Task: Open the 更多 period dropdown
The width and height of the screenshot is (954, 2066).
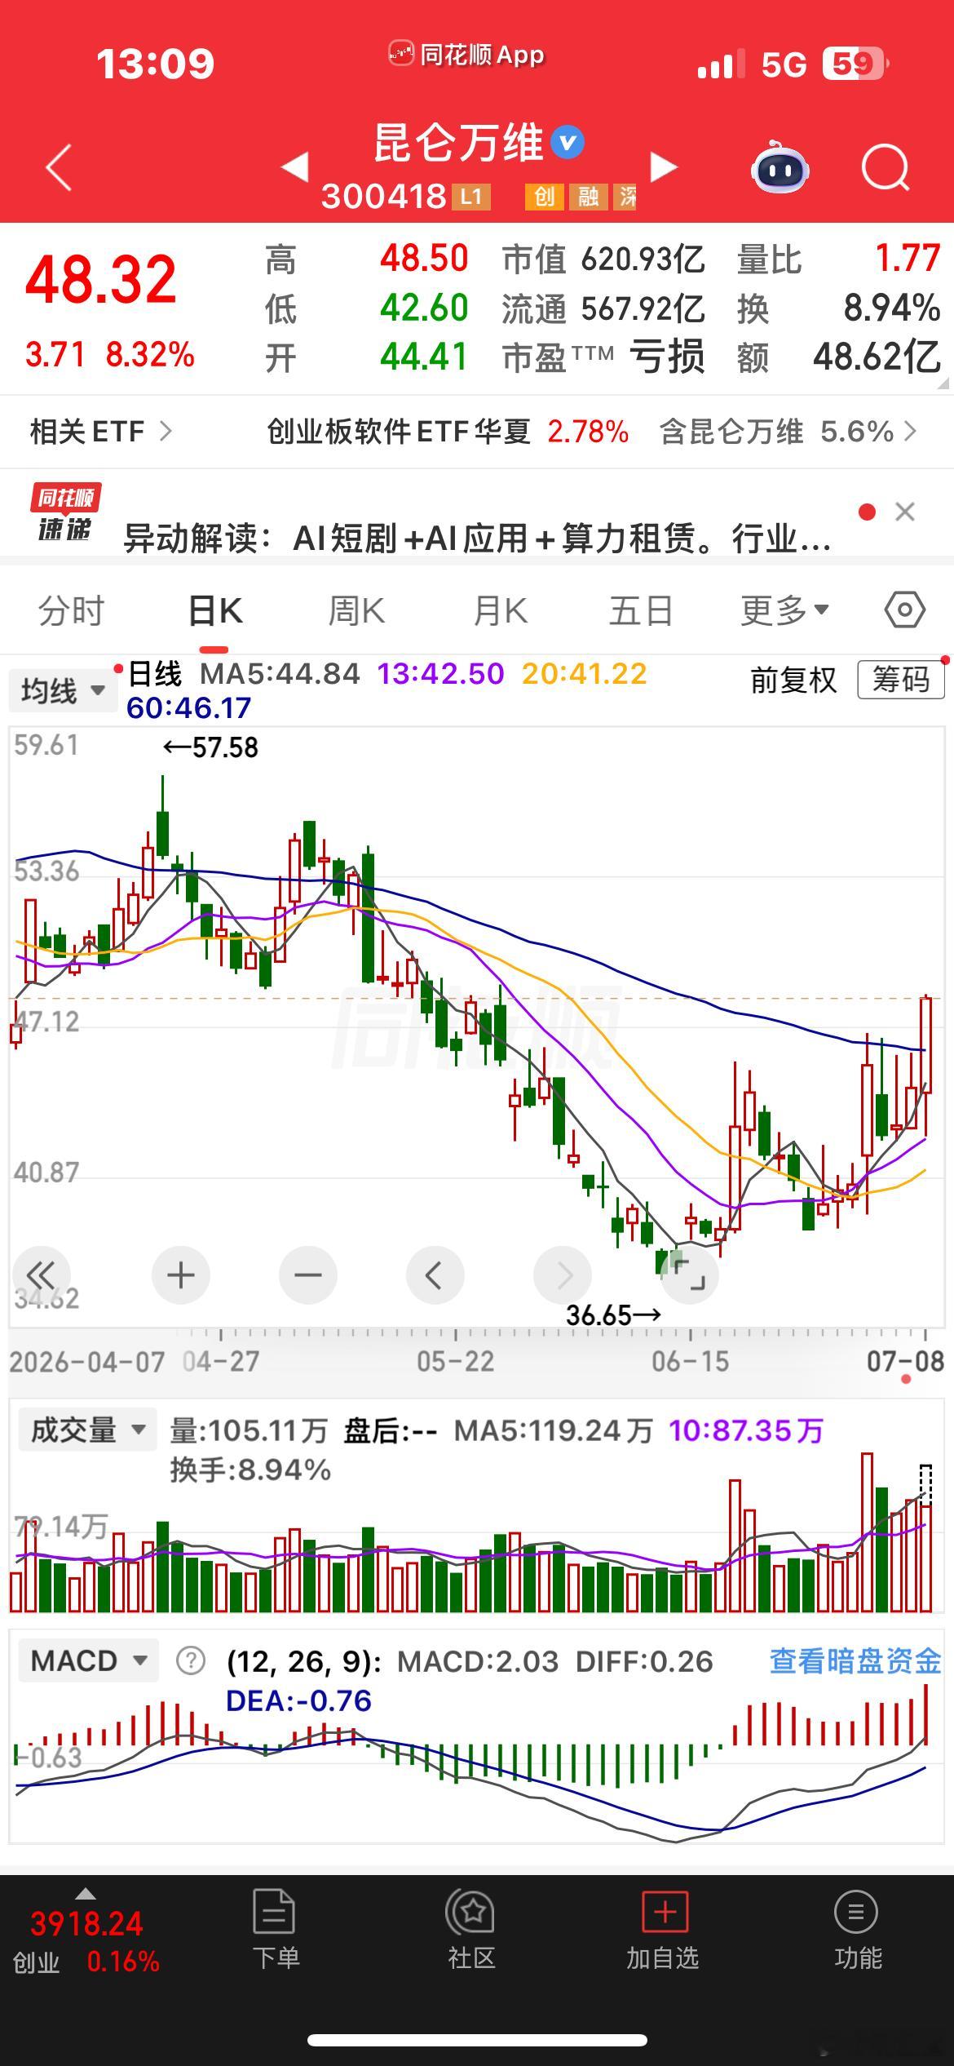Action: click(x=784, y=610)
